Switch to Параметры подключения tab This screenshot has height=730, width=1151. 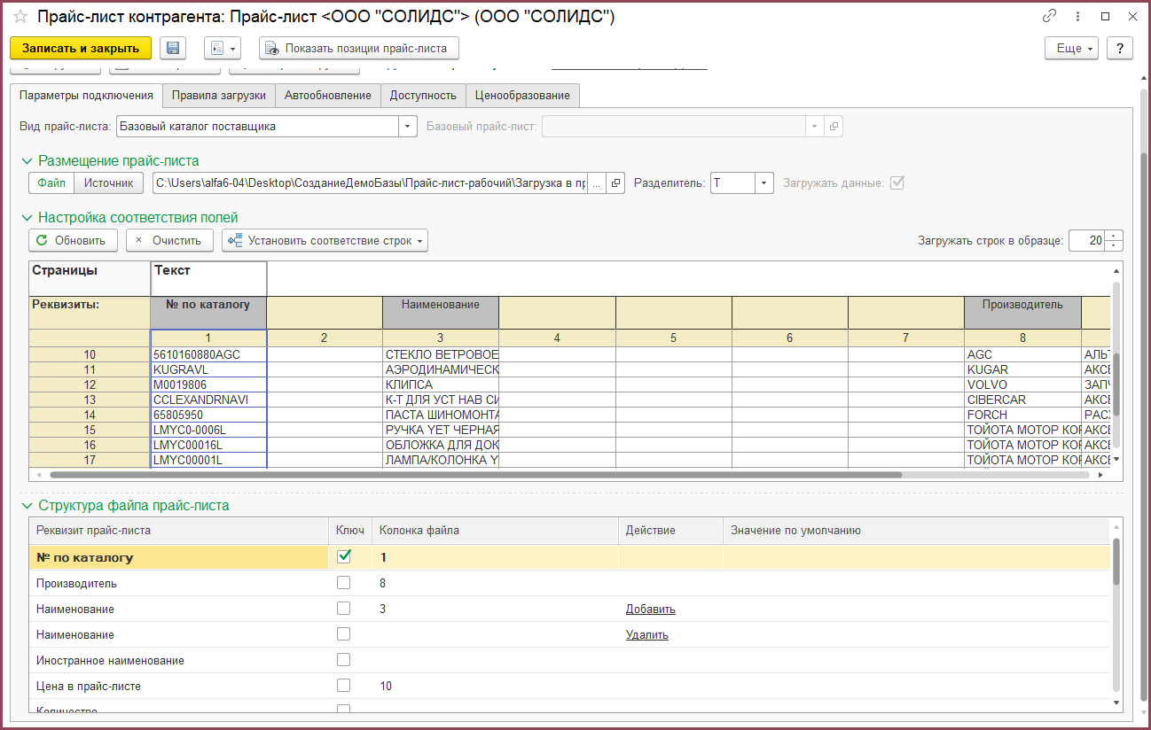click(86, 95)
